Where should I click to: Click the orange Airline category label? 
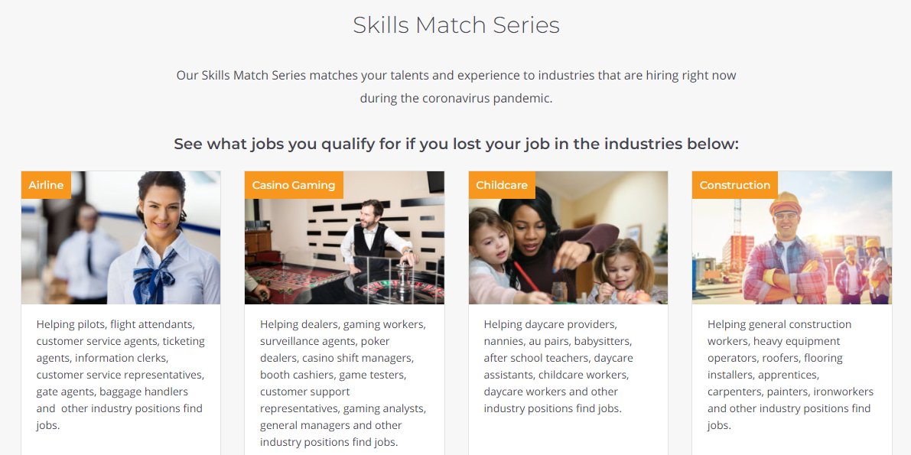coord(46,185)
